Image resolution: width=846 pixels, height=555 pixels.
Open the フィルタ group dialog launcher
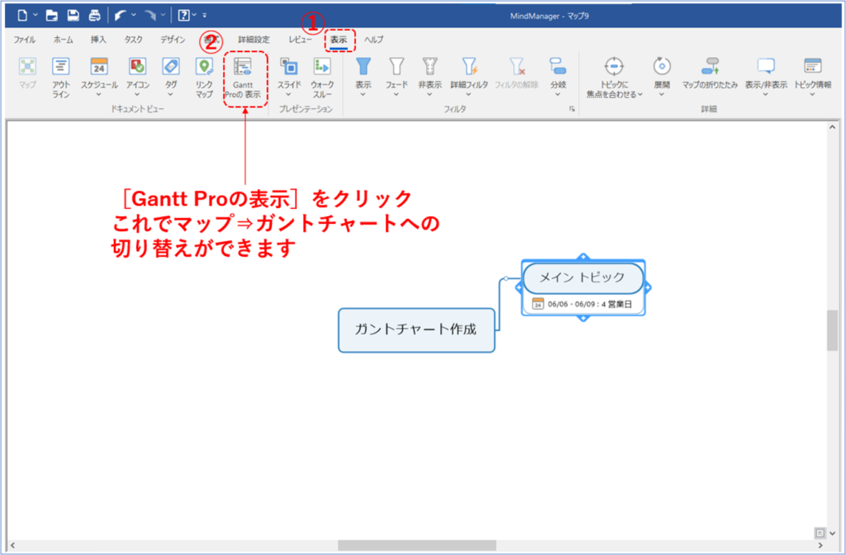click(572, 109)
